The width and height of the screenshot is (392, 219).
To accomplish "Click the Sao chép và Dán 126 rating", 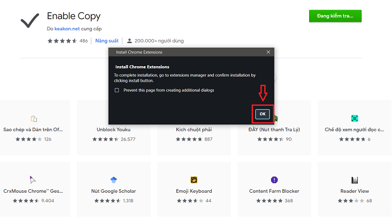I will click(x=33, y=139).
